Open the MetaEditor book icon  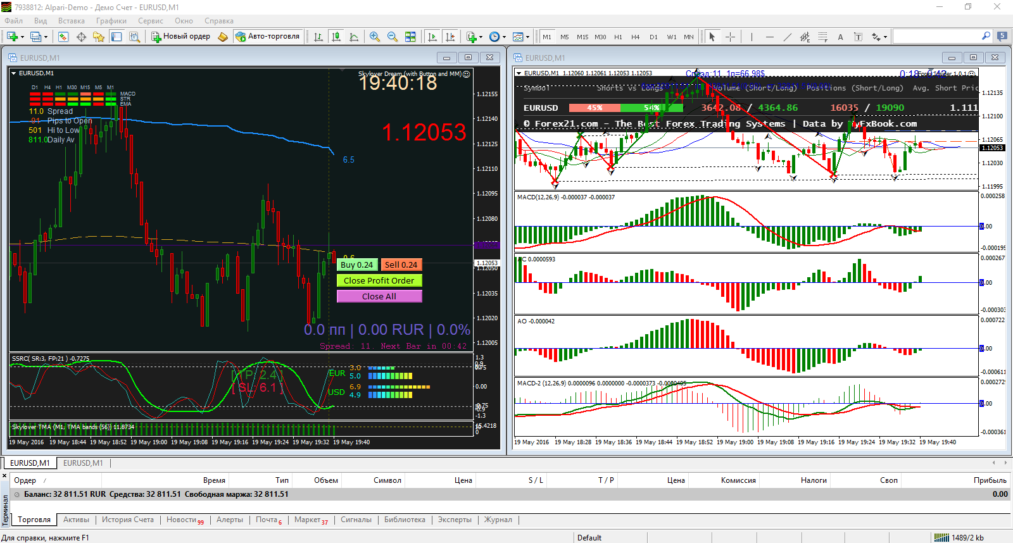[x=223, y=37]
